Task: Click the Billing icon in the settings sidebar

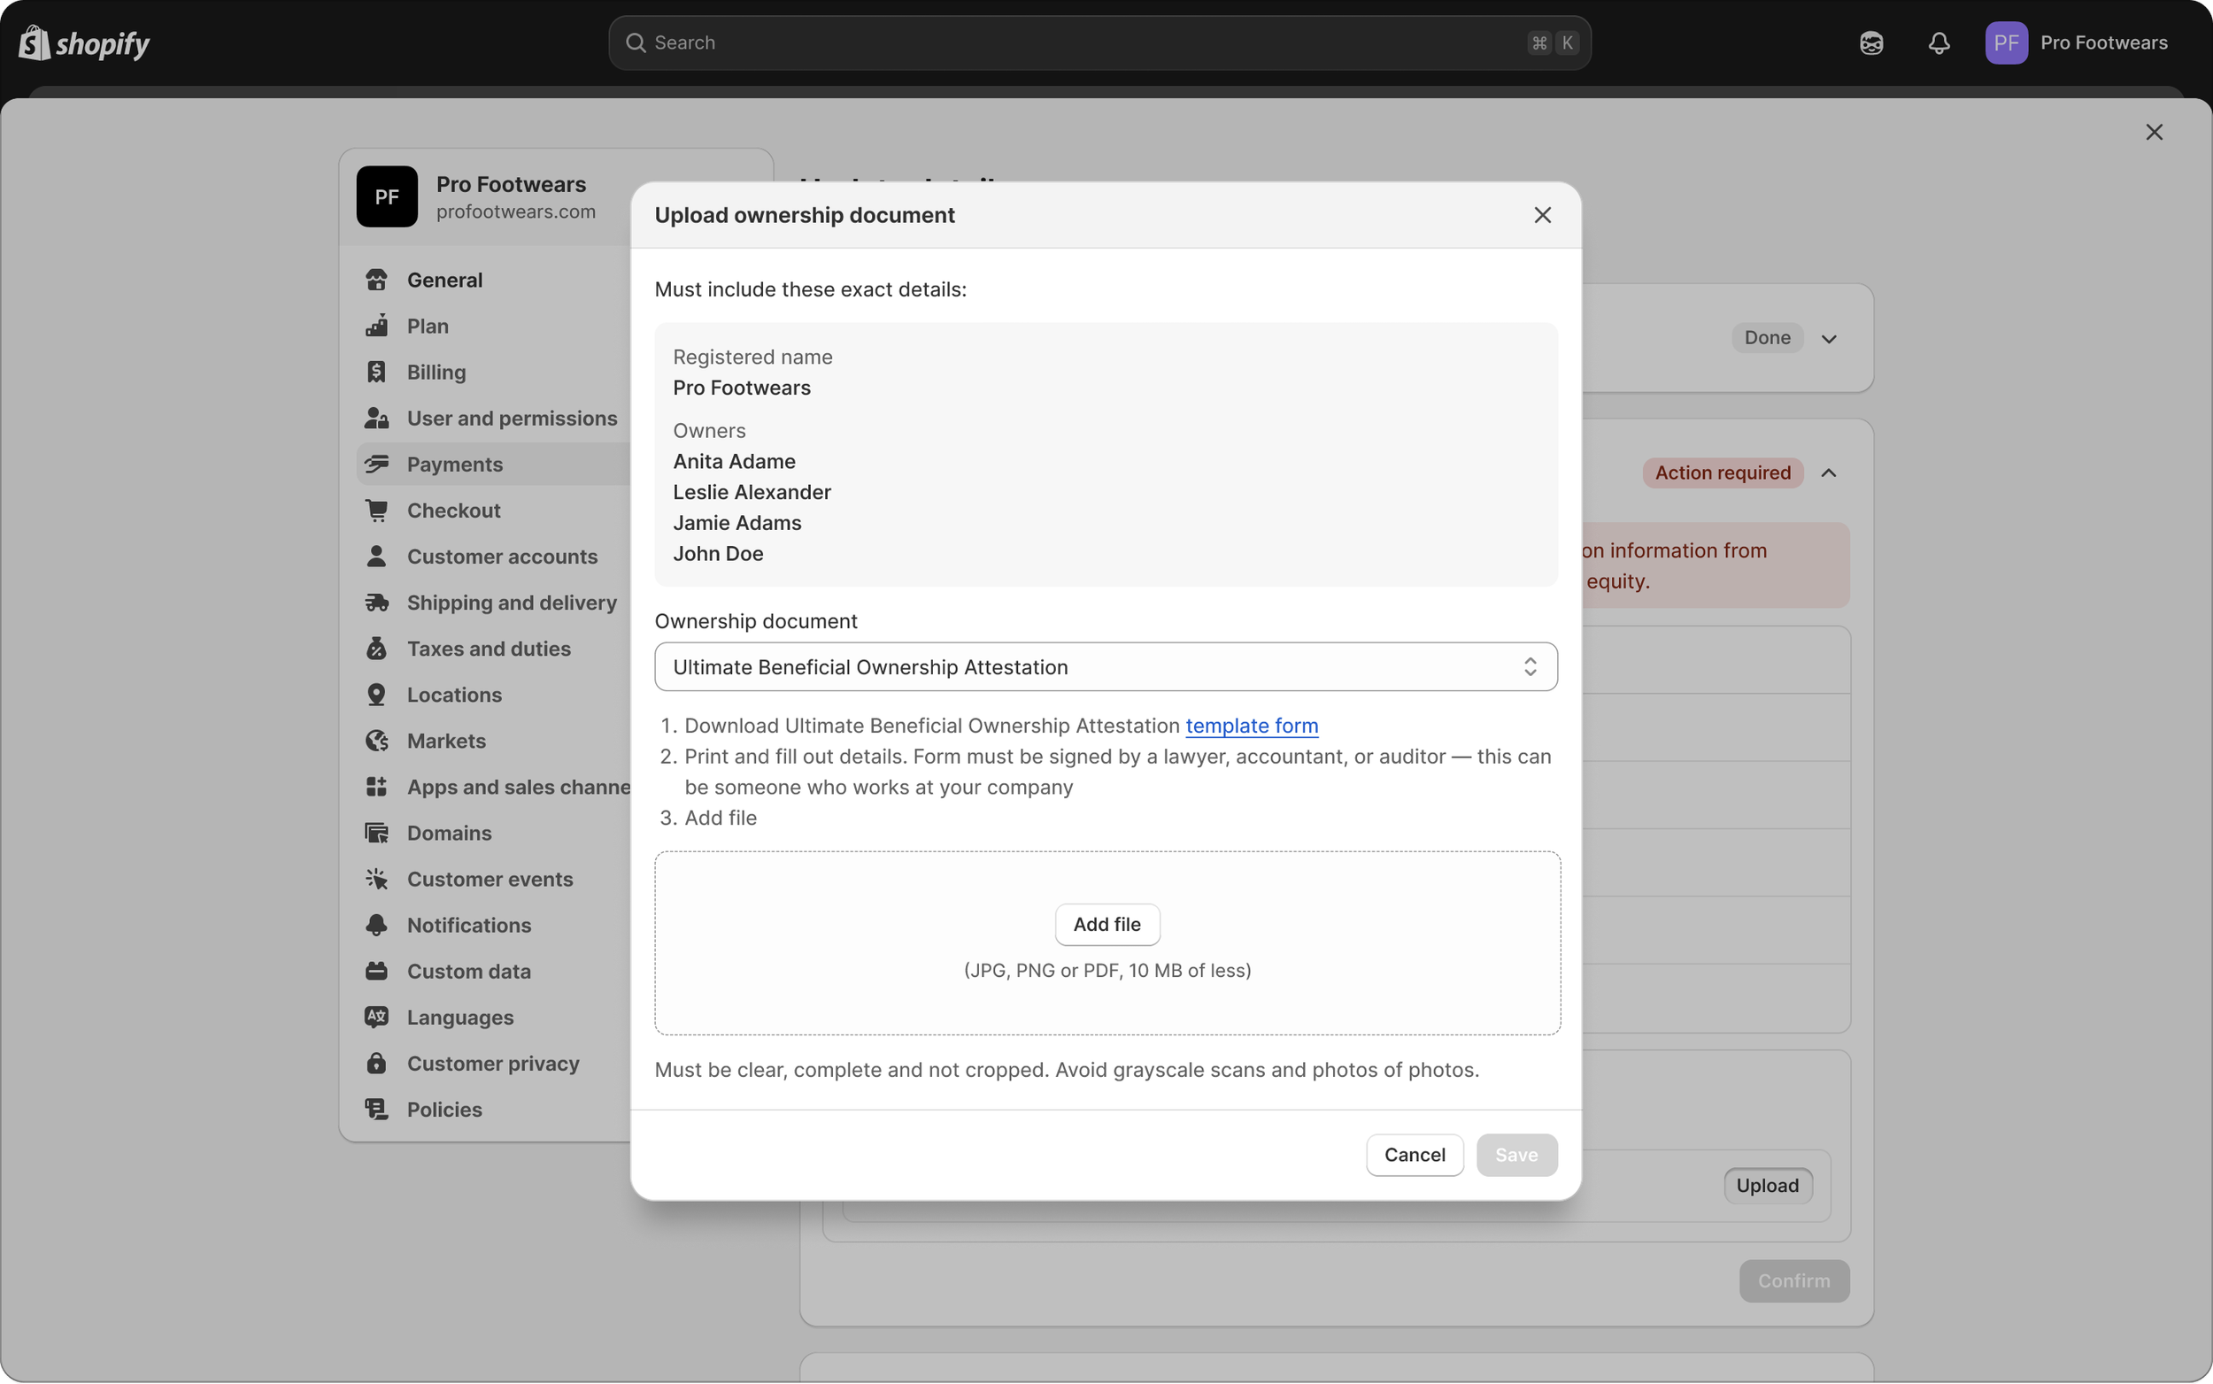Action: point(376,372)
